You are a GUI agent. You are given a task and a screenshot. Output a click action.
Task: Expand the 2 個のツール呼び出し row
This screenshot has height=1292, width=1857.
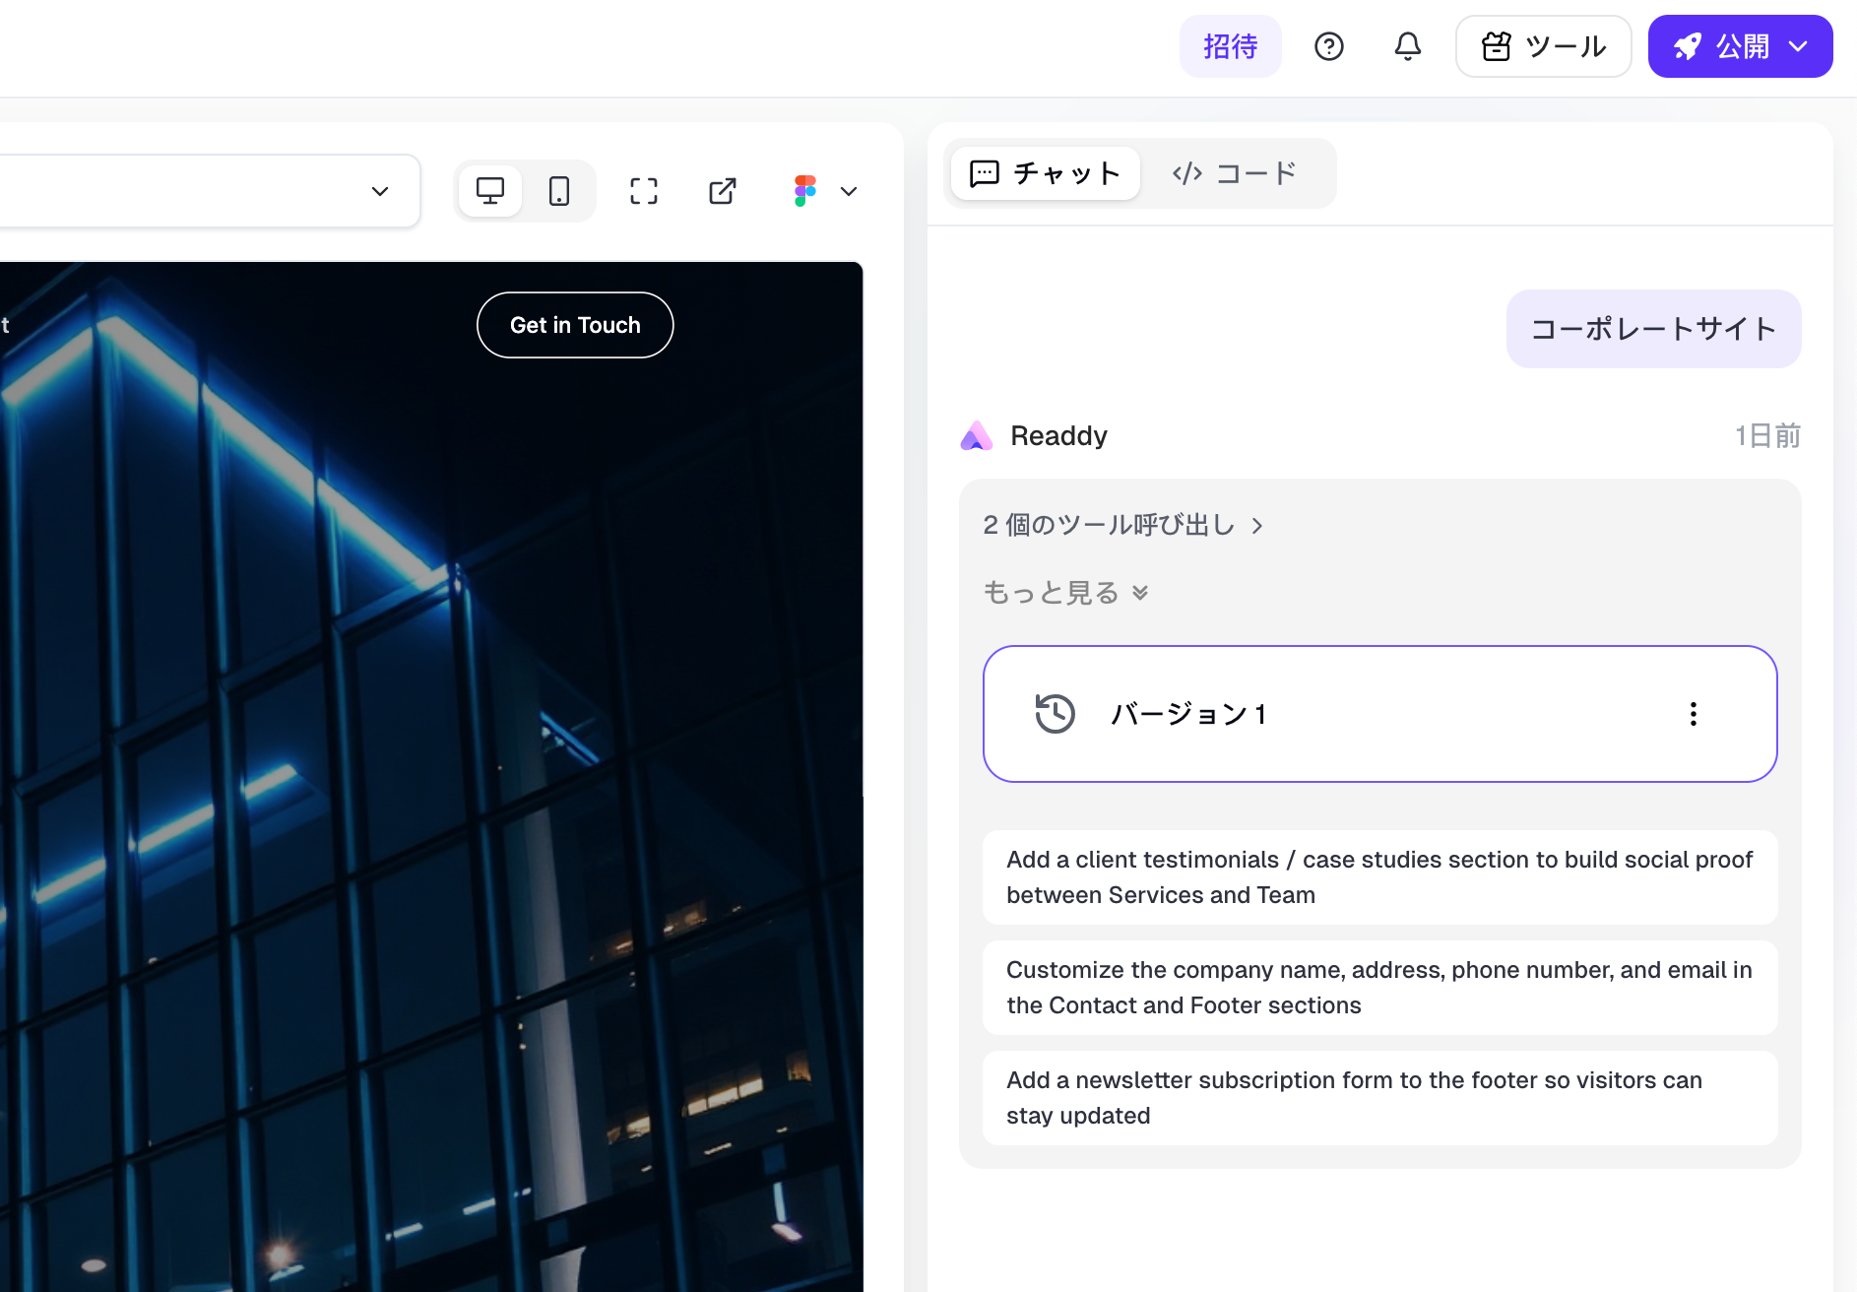tap(1122, 525)
